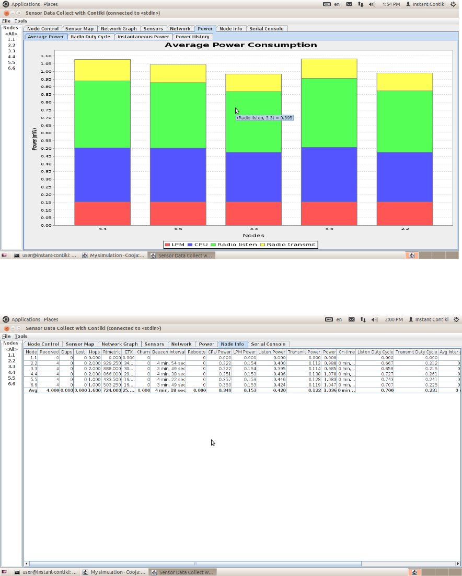Open the power cog icon in the top screenshot's panel

453,4
